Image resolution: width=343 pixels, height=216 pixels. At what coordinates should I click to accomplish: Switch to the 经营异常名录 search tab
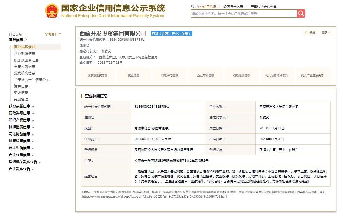pos(233,7)
